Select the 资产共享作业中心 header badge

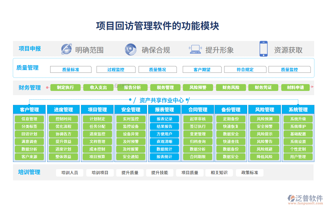pos(162,100)
